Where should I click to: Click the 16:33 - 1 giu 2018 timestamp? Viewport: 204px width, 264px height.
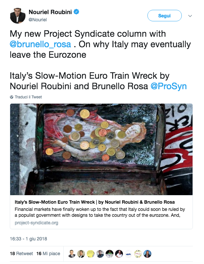28,238
